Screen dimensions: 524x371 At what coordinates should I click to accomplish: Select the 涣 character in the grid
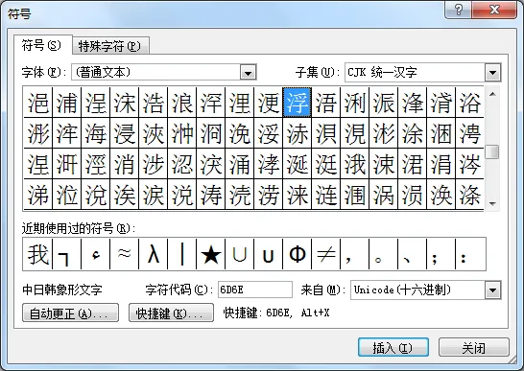(x=441, y=195)
